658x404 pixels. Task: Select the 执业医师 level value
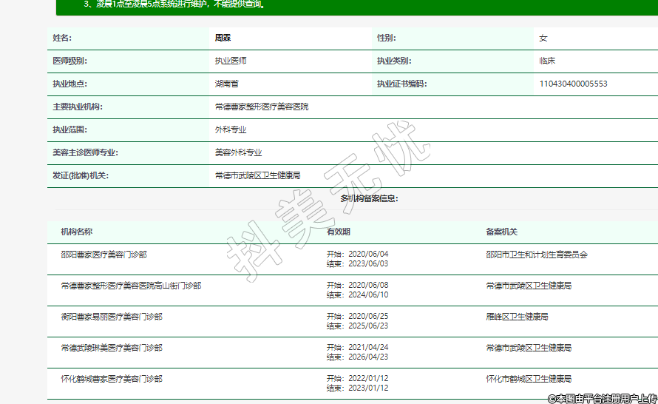pos(231,61)
